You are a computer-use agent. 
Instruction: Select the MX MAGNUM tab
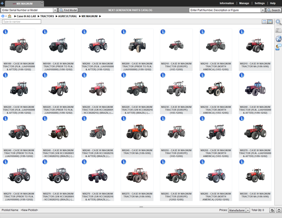[24, 4]
